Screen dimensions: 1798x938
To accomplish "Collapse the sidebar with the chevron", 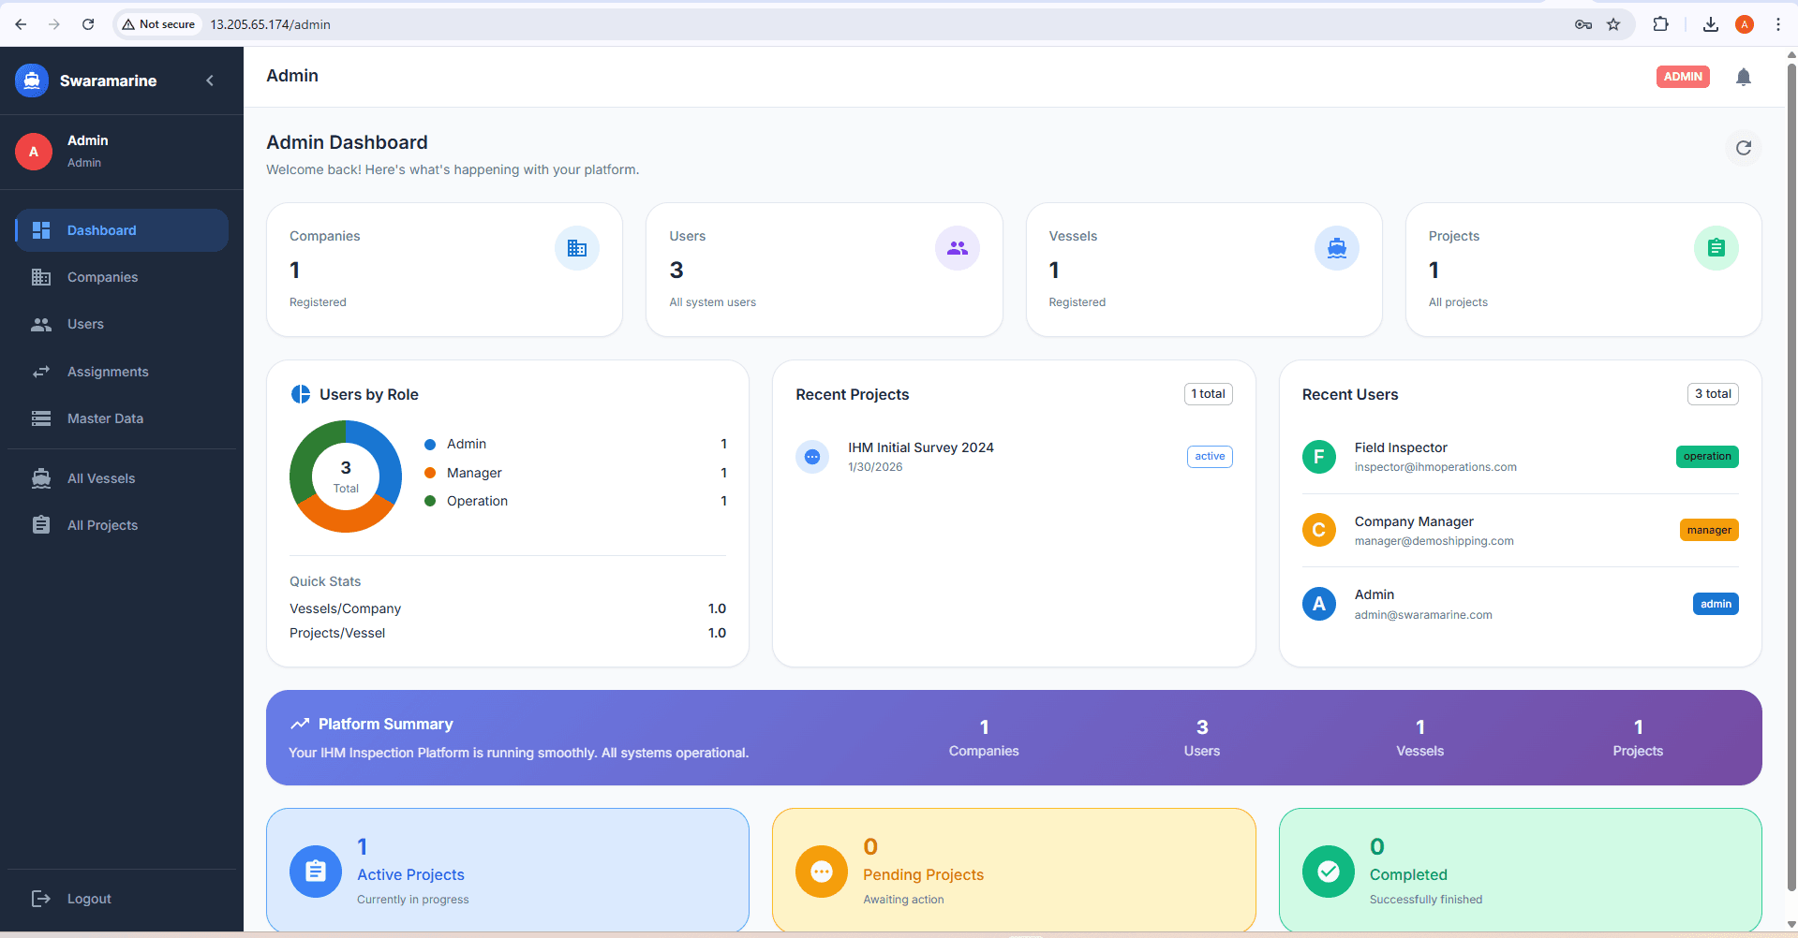I will [210, 81].
